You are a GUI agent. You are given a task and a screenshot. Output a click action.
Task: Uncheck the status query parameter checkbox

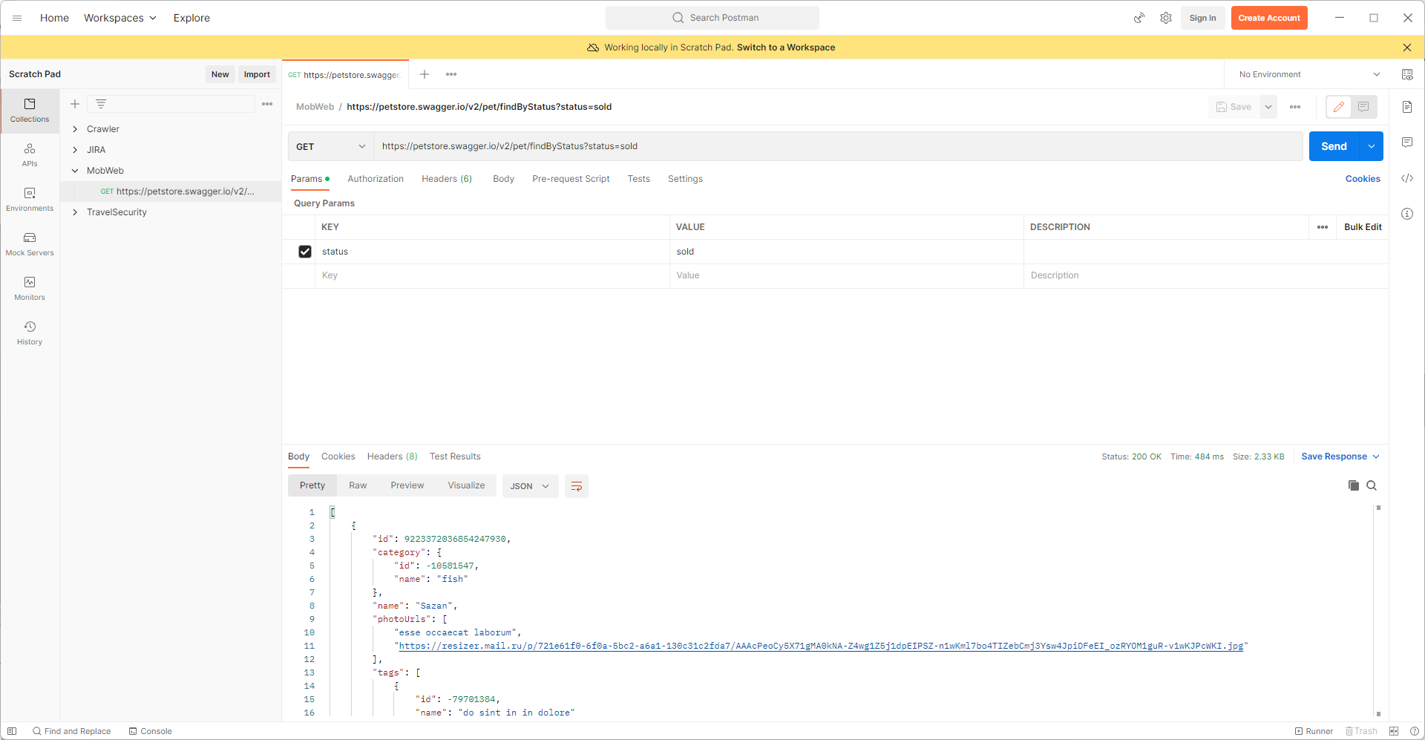(x=305, y=252)
